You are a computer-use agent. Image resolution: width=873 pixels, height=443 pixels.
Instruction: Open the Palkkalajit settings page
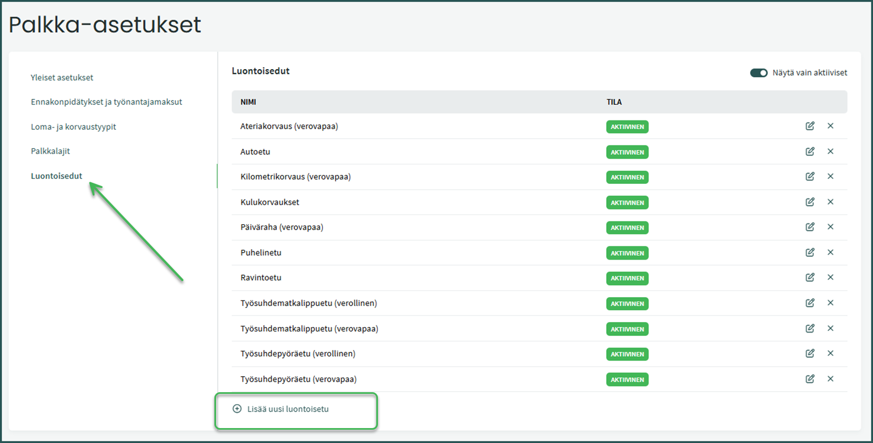coord(50,151)
